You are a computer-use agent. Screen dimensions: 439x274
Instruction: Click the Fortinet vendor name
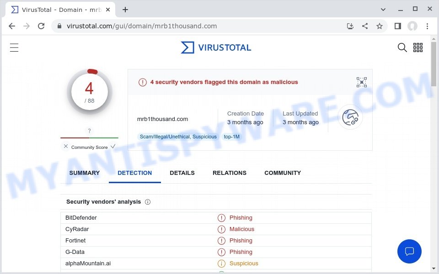[75, 241]
